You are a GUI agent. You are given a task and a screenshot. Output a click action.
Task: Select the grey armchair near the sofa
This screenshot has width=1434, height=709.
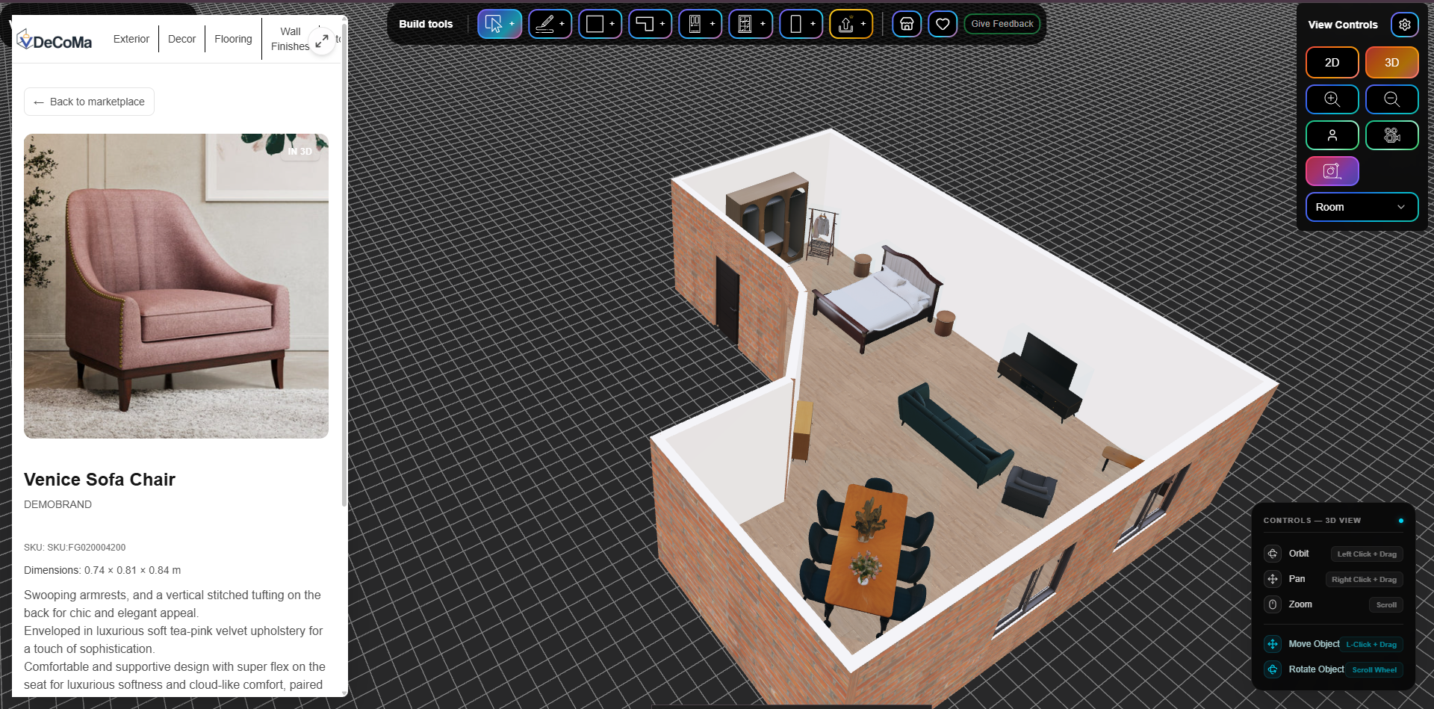(1029, 491)
